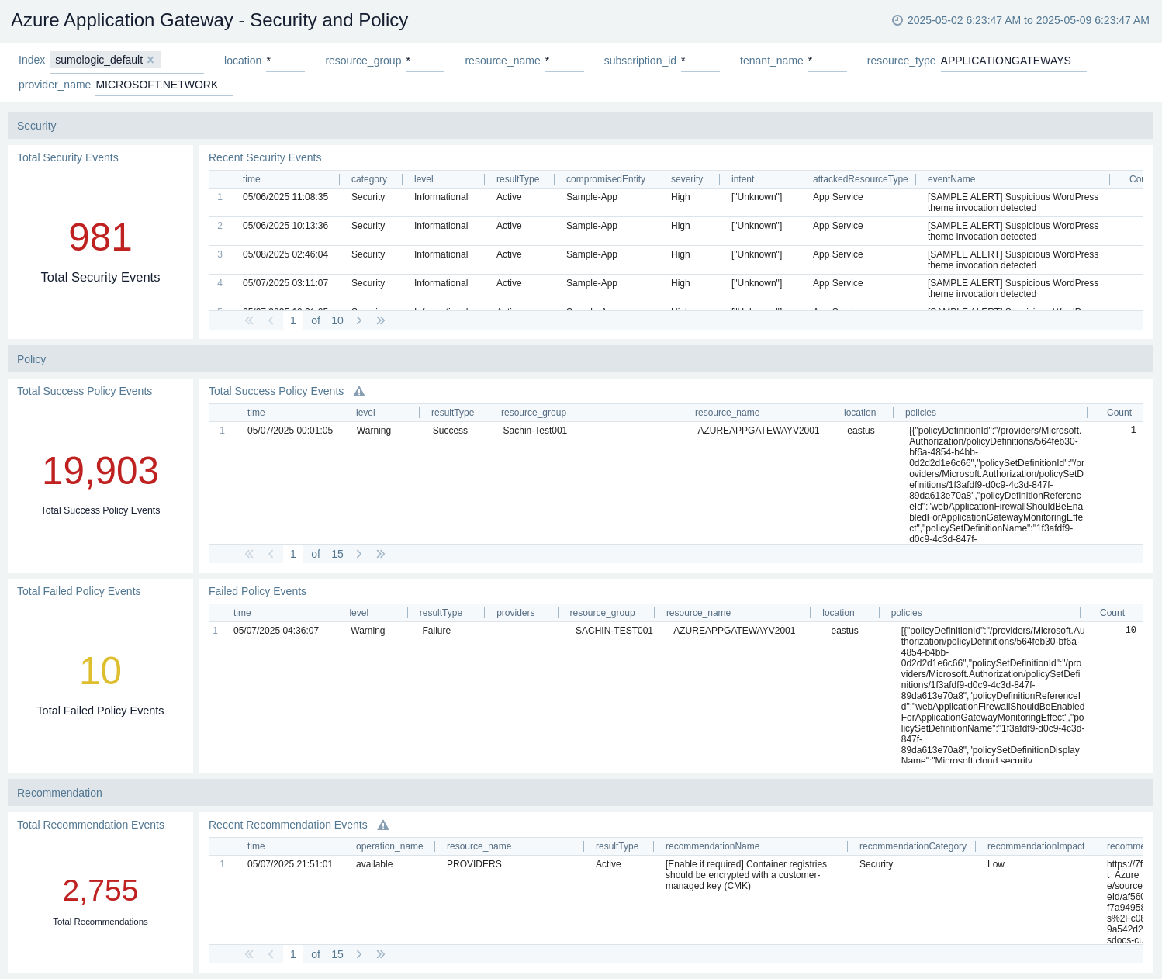
Task: Click the 2,755 Total Recommendations value
Action: point(100,891)
